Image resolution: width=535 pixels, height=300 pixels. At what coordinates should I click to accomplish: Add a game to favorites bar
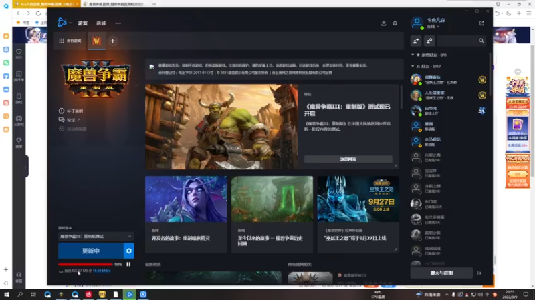pos(112,41)
